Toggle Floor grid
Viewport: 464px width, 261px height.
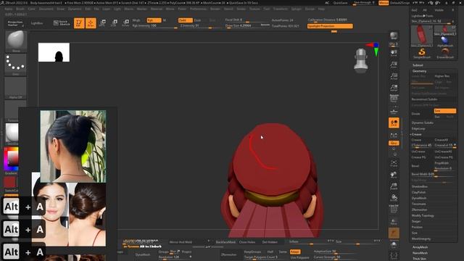tap(394, 111)
